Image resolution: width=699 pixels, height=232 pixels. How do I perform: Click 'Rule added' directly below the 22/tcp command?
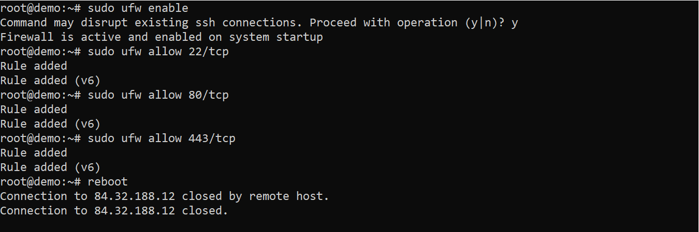click(x=34, y=66)
